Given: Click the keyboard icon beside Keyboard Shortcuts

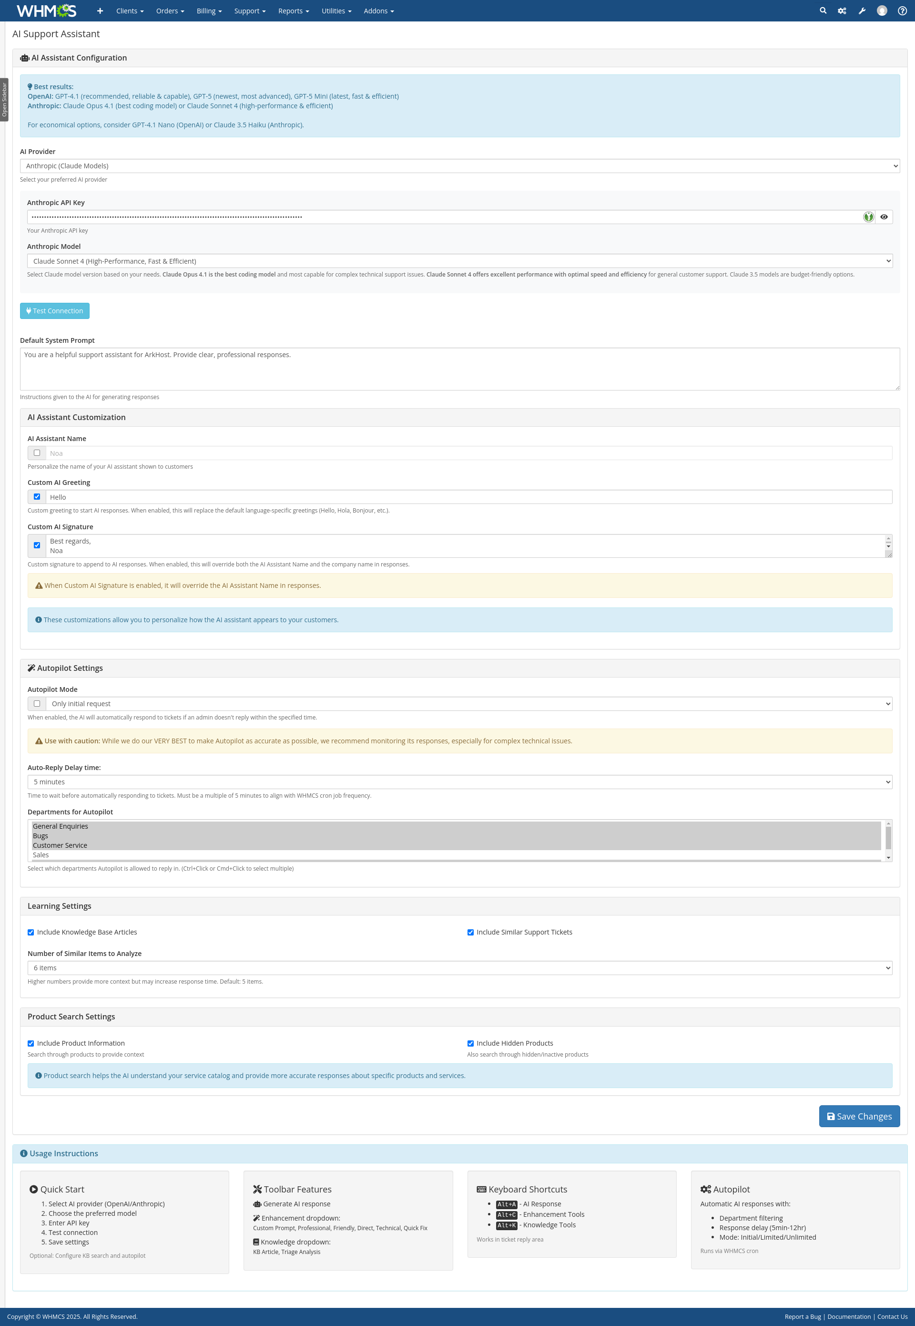Looking at the screenshot, I should click(x=482, y=1190).
